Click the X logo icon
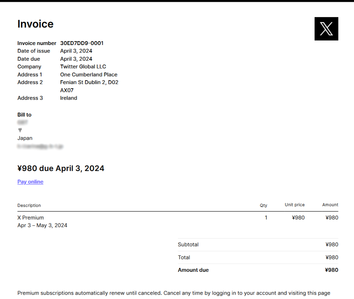 point(326,29)
